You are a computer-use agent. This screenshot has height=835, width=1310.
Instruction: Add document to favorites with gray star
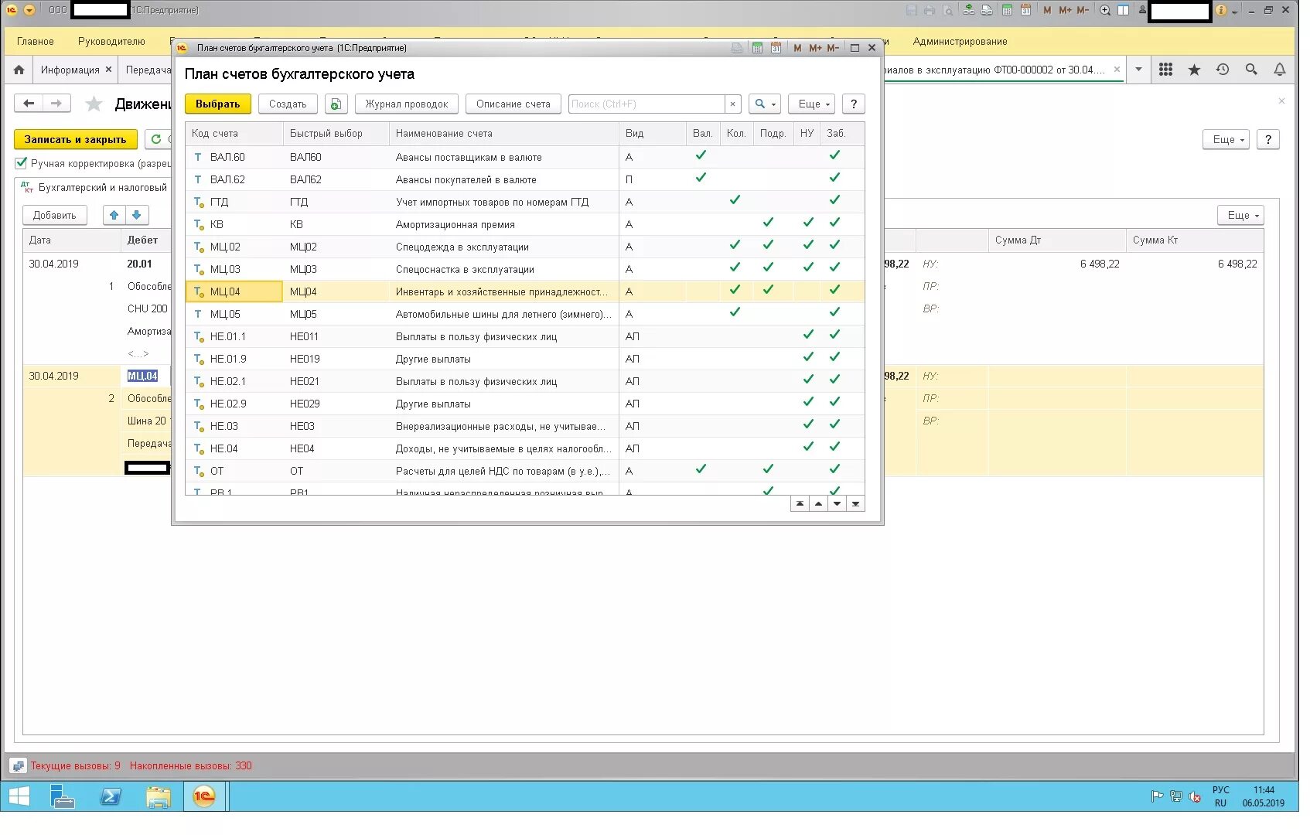point(94,104)
